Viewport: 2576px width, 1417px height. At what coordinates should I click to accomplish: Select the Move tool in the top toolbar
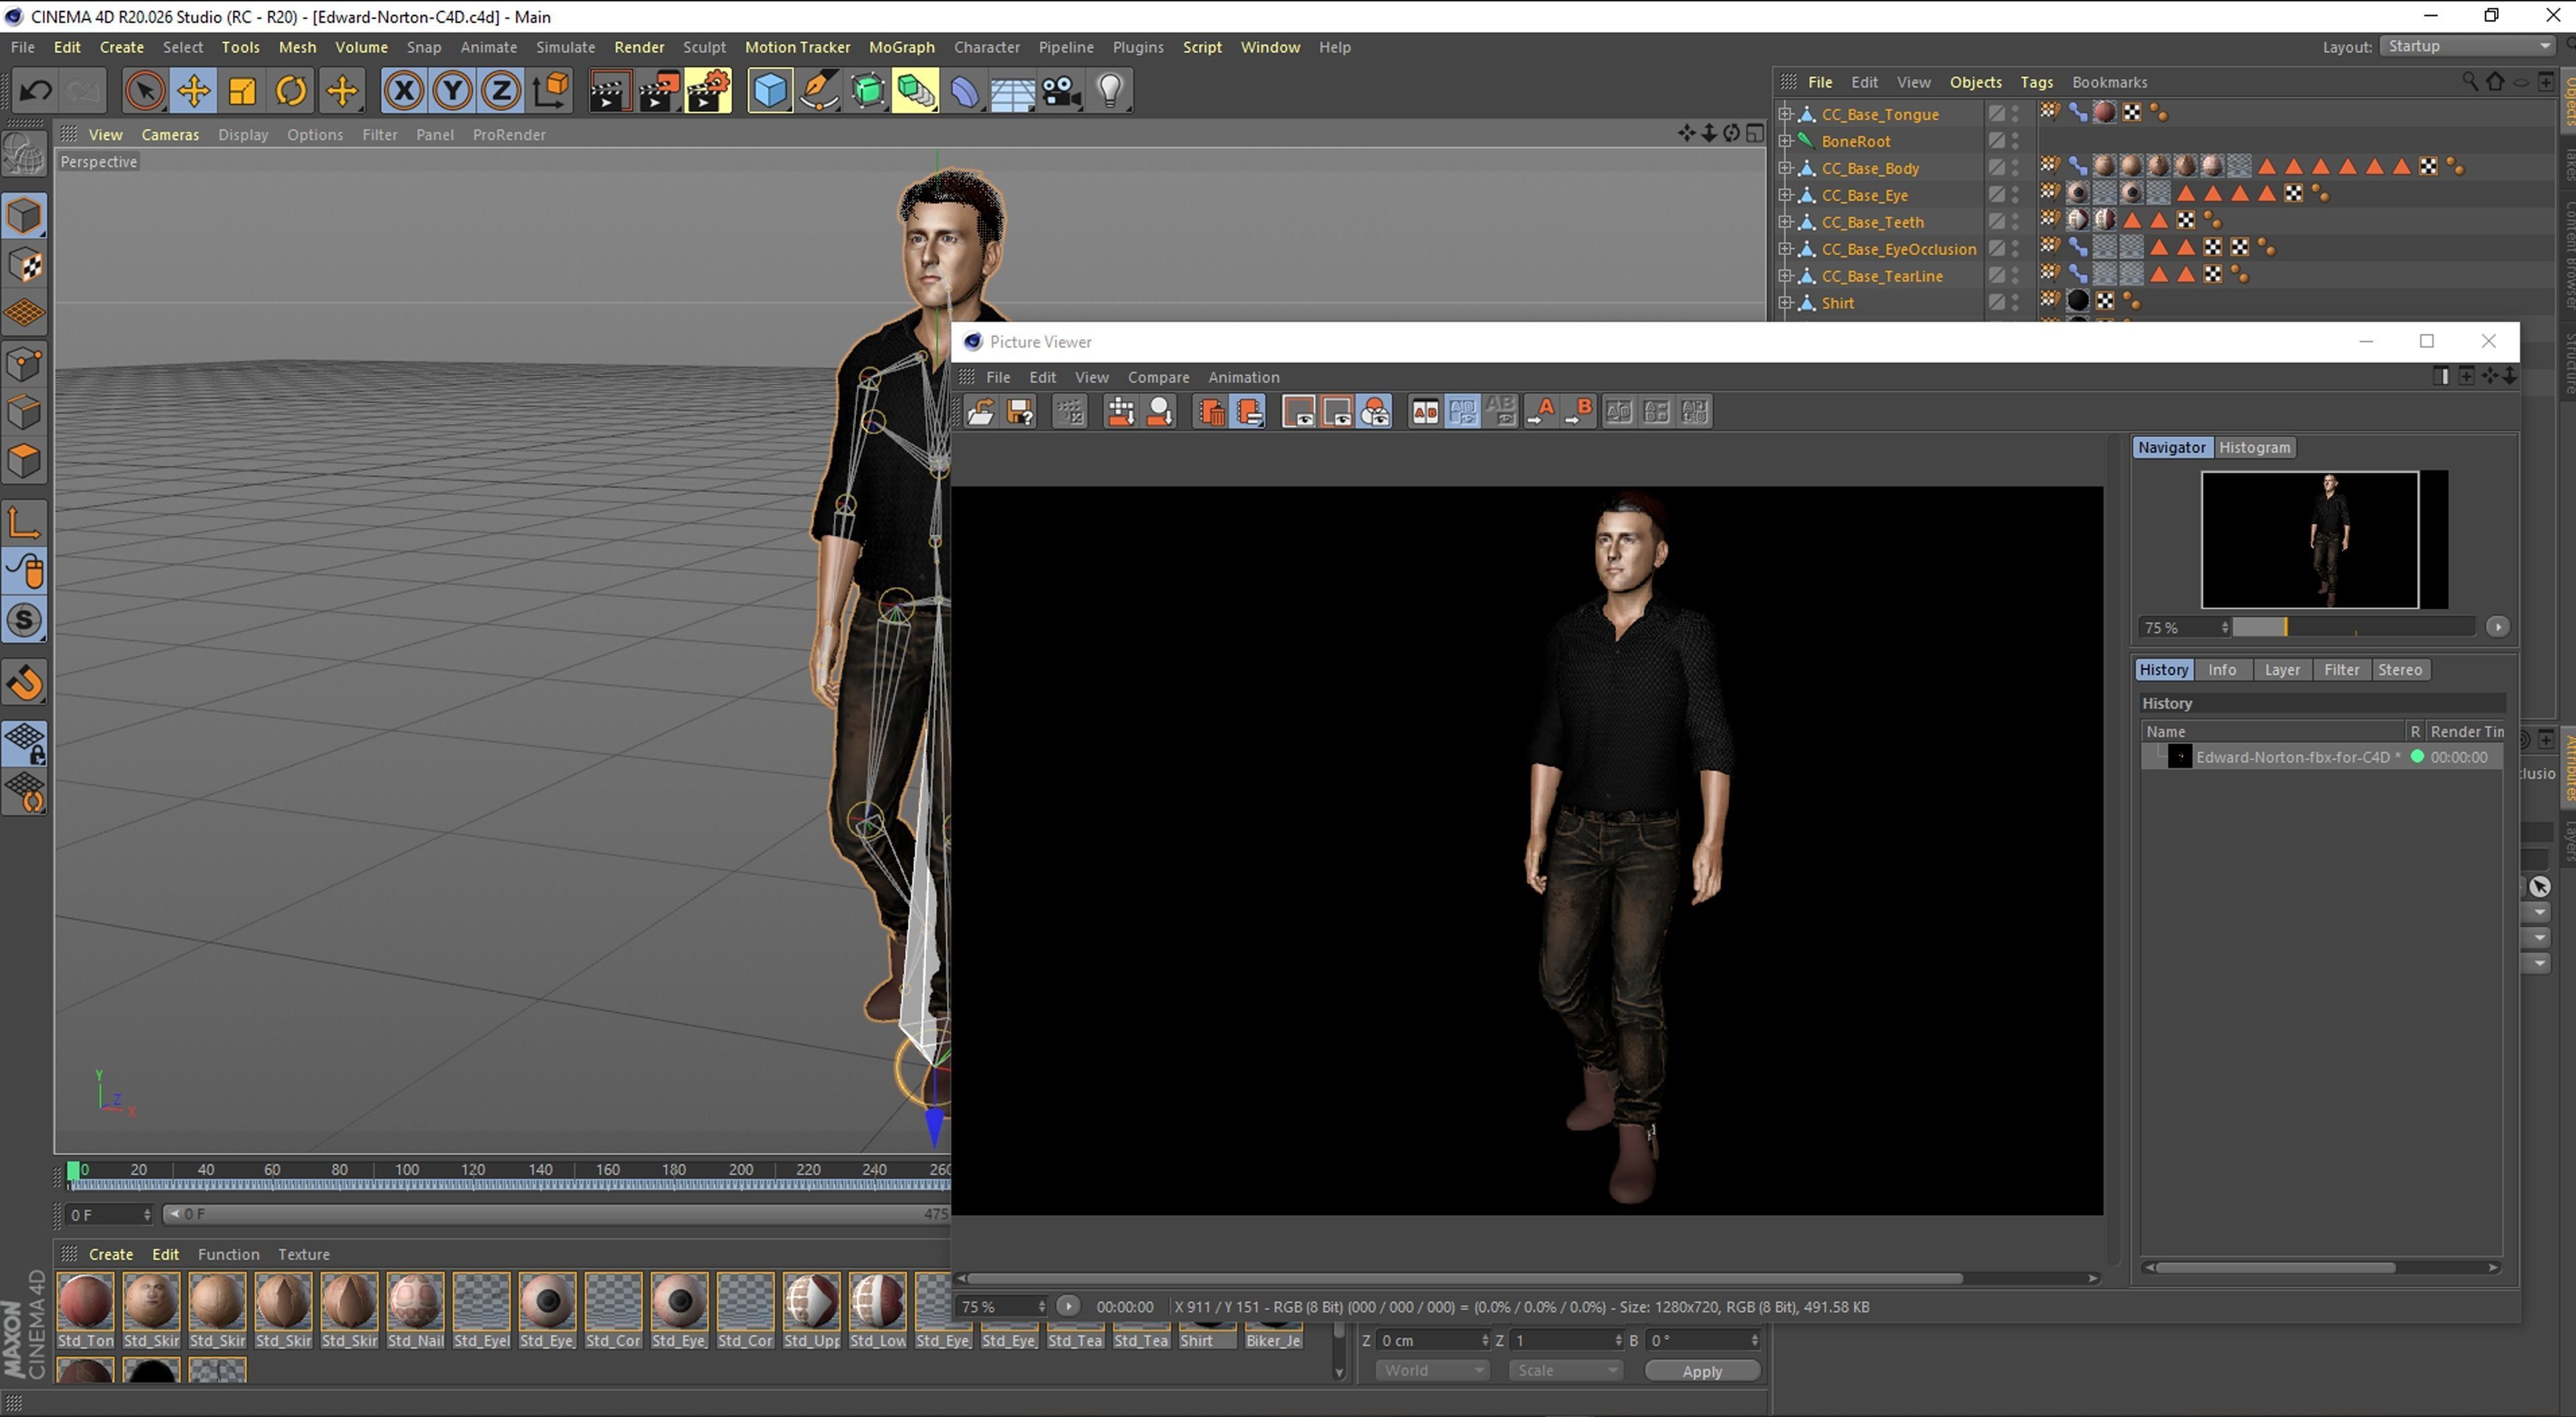[193, 91]
